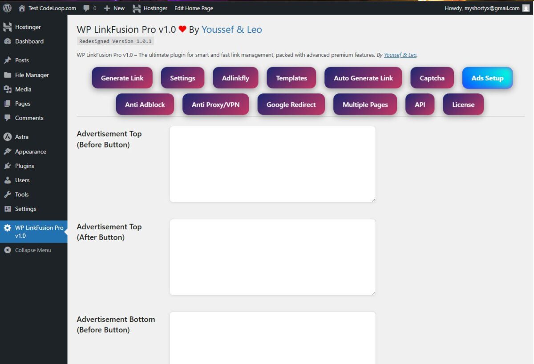Click Advertisement Top (Before Button) textarea
The width and height of the screenshot is (534, 364).
point(272,164)
